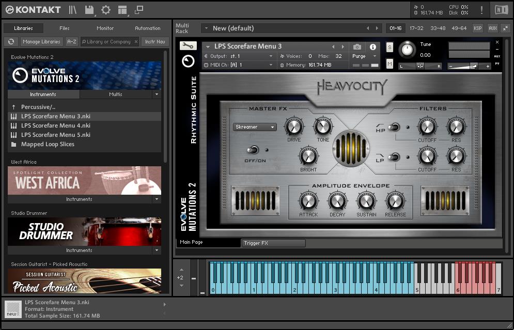The width and height of the screenshot is (514, 330).
Task: Click the floppy disk save icon
Action: (x=89, y=10)
